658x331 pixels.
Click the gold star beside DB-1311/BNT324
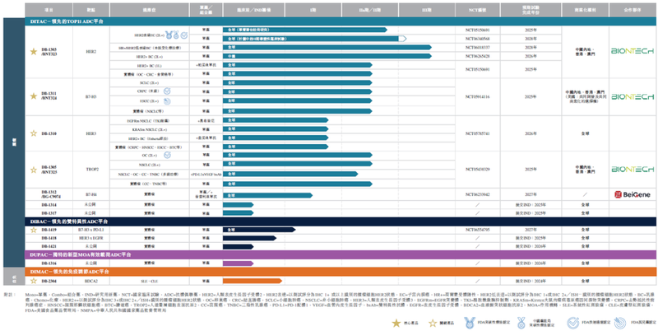click(x=34, y=96)
